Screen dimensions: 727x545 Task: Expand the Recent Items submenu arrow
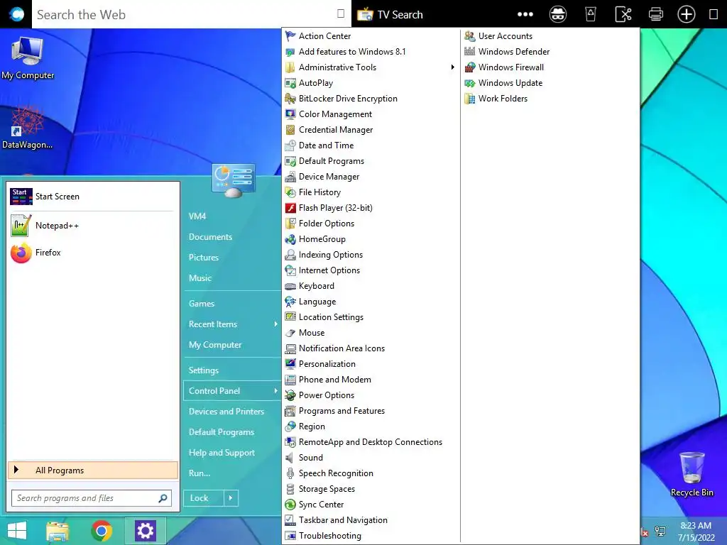pyautogui.click(x=275, y=324)
